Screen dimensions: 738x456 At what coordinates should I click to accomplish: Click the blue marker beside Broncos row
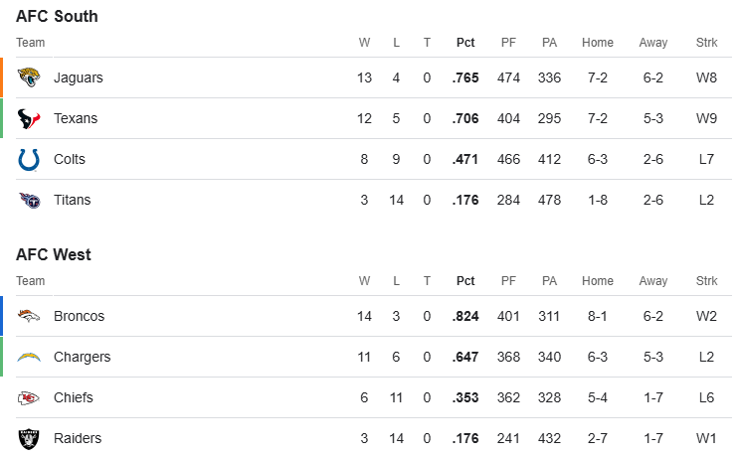[2, 316]
